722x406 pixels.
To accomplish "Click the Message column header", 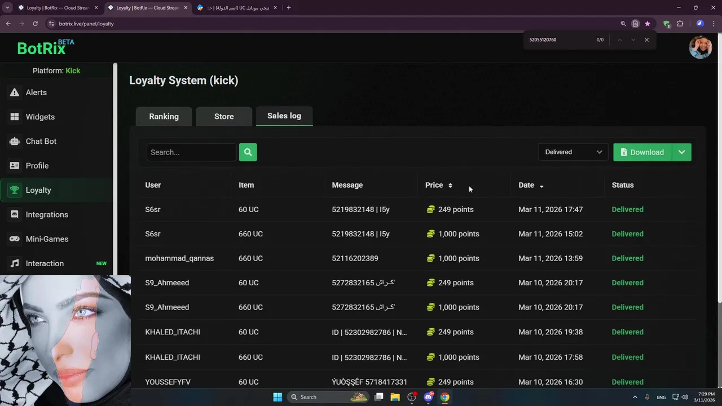I will [x=347, y=185].
